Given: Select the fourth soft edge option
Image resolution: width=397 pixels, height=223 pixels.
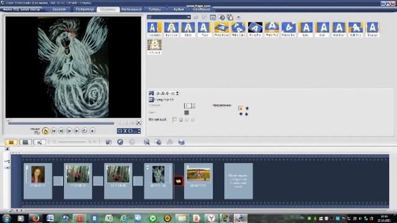Looking at the screenshot, I should (193, 120).
